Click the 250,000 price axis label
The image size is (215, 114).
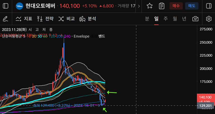click(x=206, y=42)
